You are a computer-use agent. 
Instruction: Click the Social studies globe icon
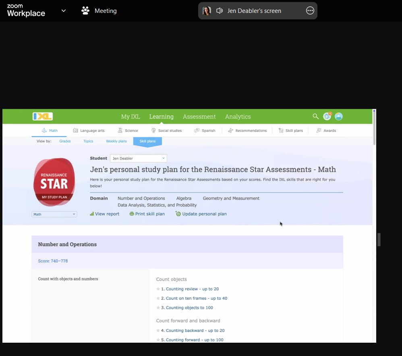153,130
